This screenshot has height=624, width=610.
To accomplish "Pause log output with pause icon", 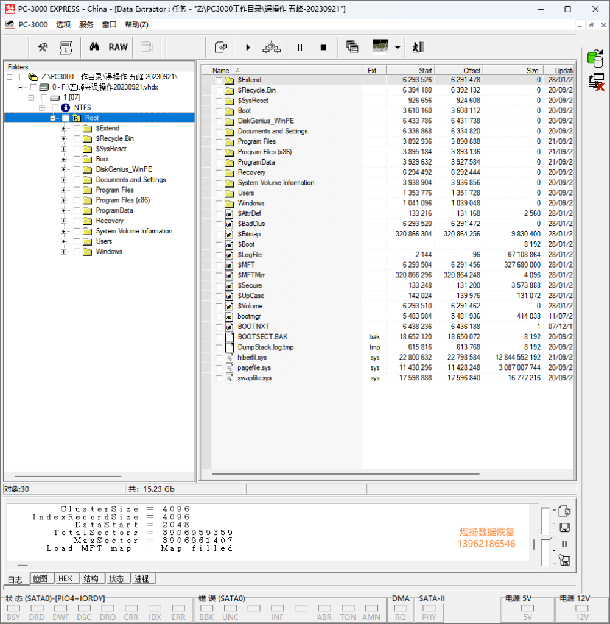I will pos(564,544).
